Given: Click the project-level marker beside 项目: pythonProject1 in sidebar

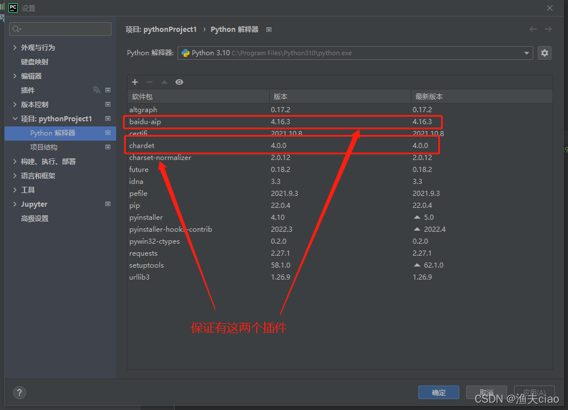Looking at the screenshot, I should coord(108,118).
